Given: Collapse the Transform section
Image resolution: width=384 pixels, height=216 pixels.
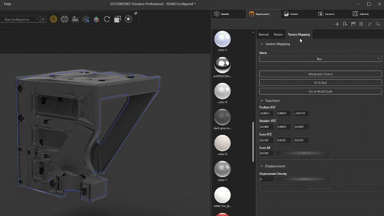Looking at the screenshot, I should pyautogui.click(x=262, y=100).
